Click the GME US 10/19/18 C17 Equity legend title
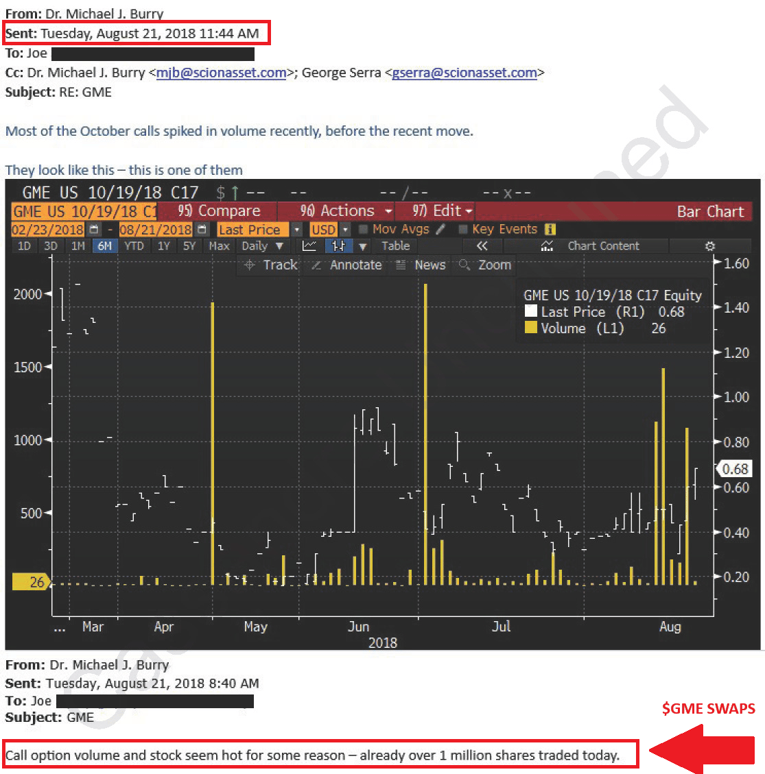765x774 pixels. click(613, 295)
